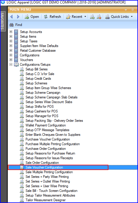Screen dimensions: 138x203
Task: Open Setup Schemes
Action: click(x=36, y=83)
